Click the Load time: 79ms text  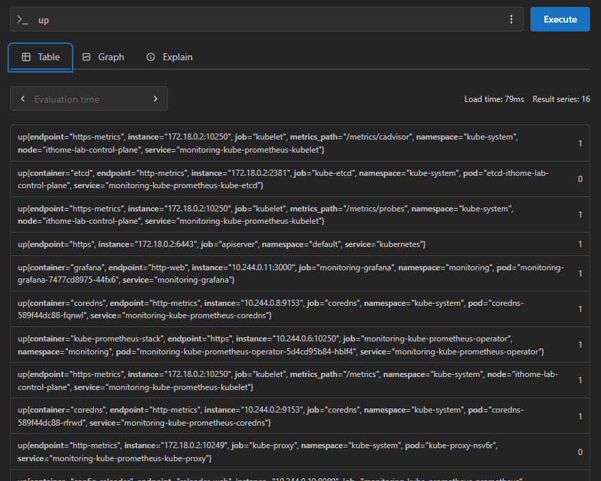(494, 99)
